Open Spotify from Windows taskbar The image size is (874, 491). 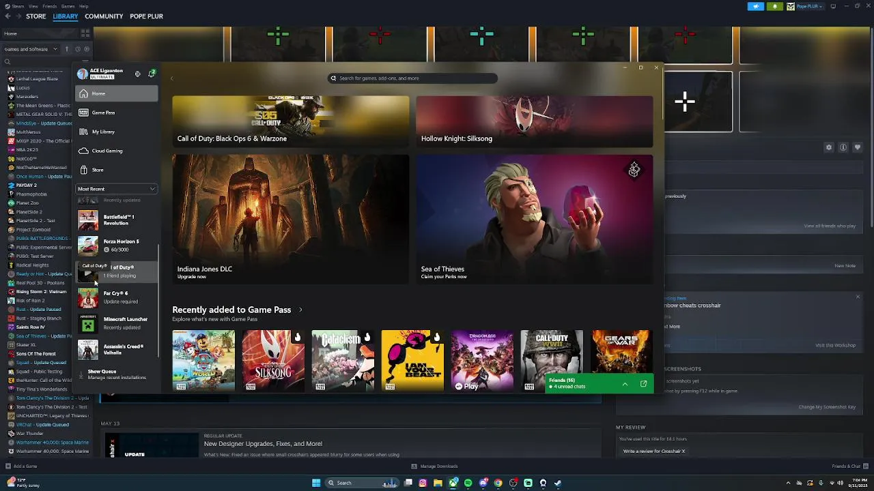468,483
